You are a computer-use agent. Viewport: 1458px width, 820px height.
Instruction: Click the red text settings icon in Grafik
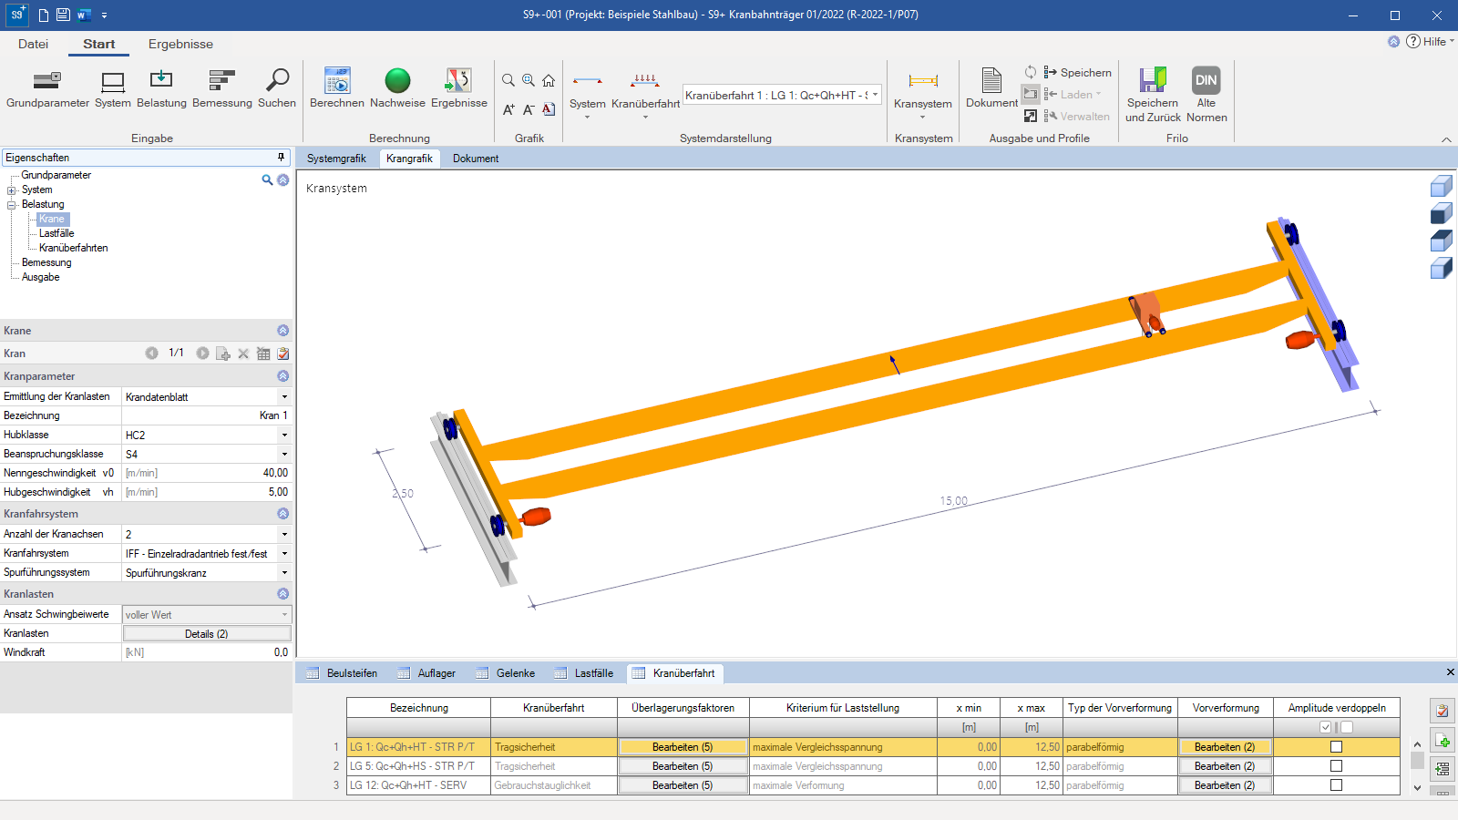coord(549,109)
